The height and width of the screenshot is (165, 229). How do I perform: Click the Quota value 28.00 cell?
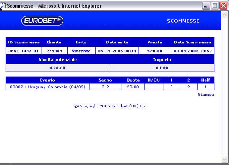coord(133,87)
